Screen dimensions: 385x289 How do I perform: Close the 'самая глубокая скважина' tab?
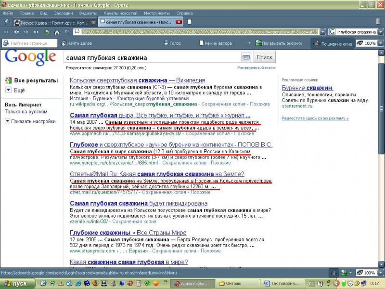(x=179, y=22)
